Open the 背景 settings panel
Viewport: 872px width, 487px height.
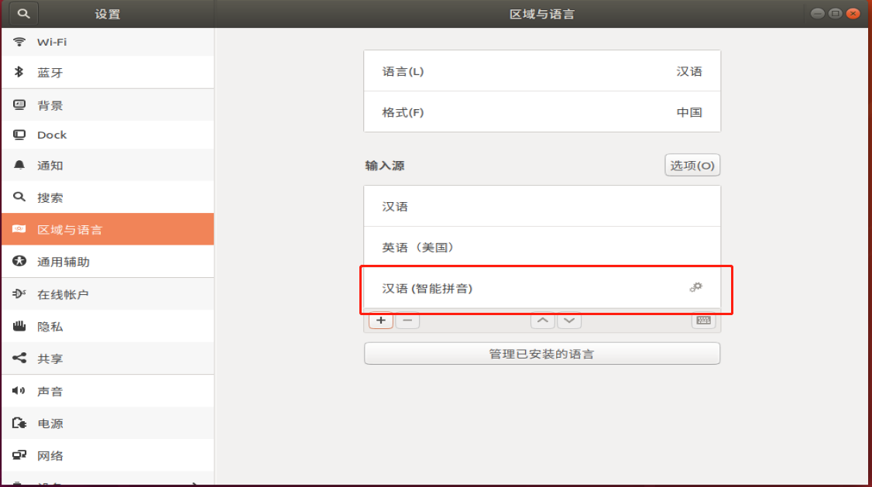(108, 105)
